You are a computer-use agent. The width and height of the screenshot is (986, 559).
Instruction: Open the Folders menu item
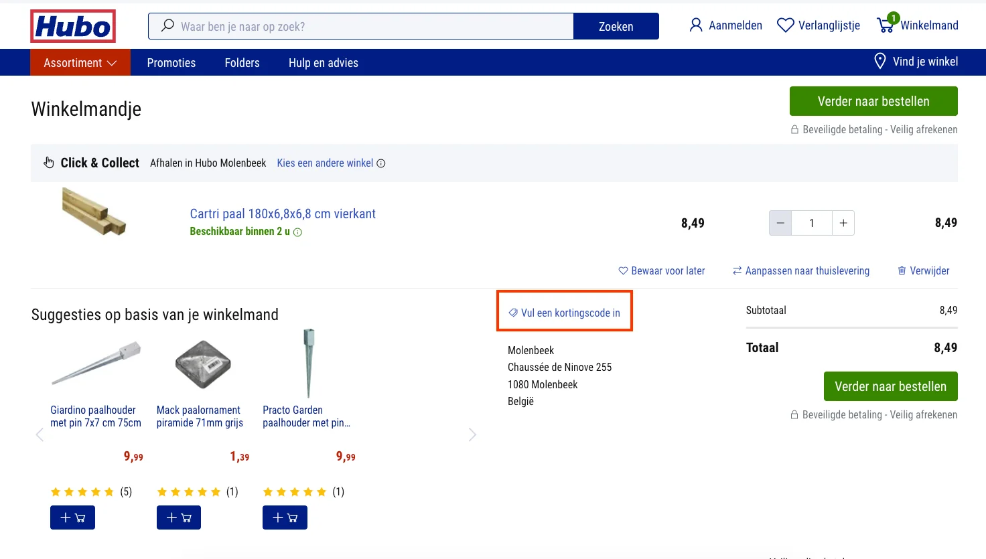[242, 63]
